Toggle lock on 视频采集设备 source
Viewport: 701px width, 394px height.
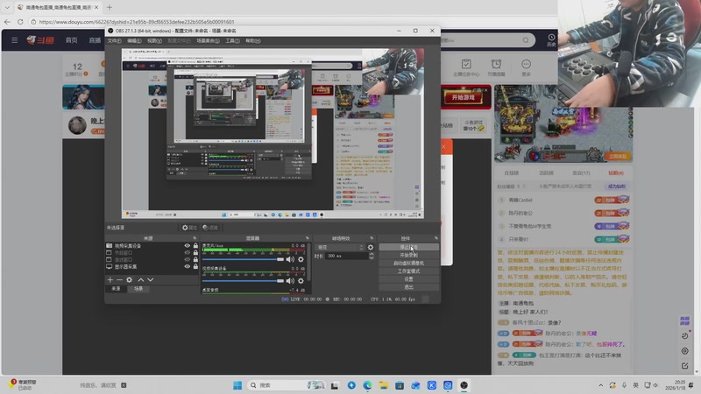195,246
